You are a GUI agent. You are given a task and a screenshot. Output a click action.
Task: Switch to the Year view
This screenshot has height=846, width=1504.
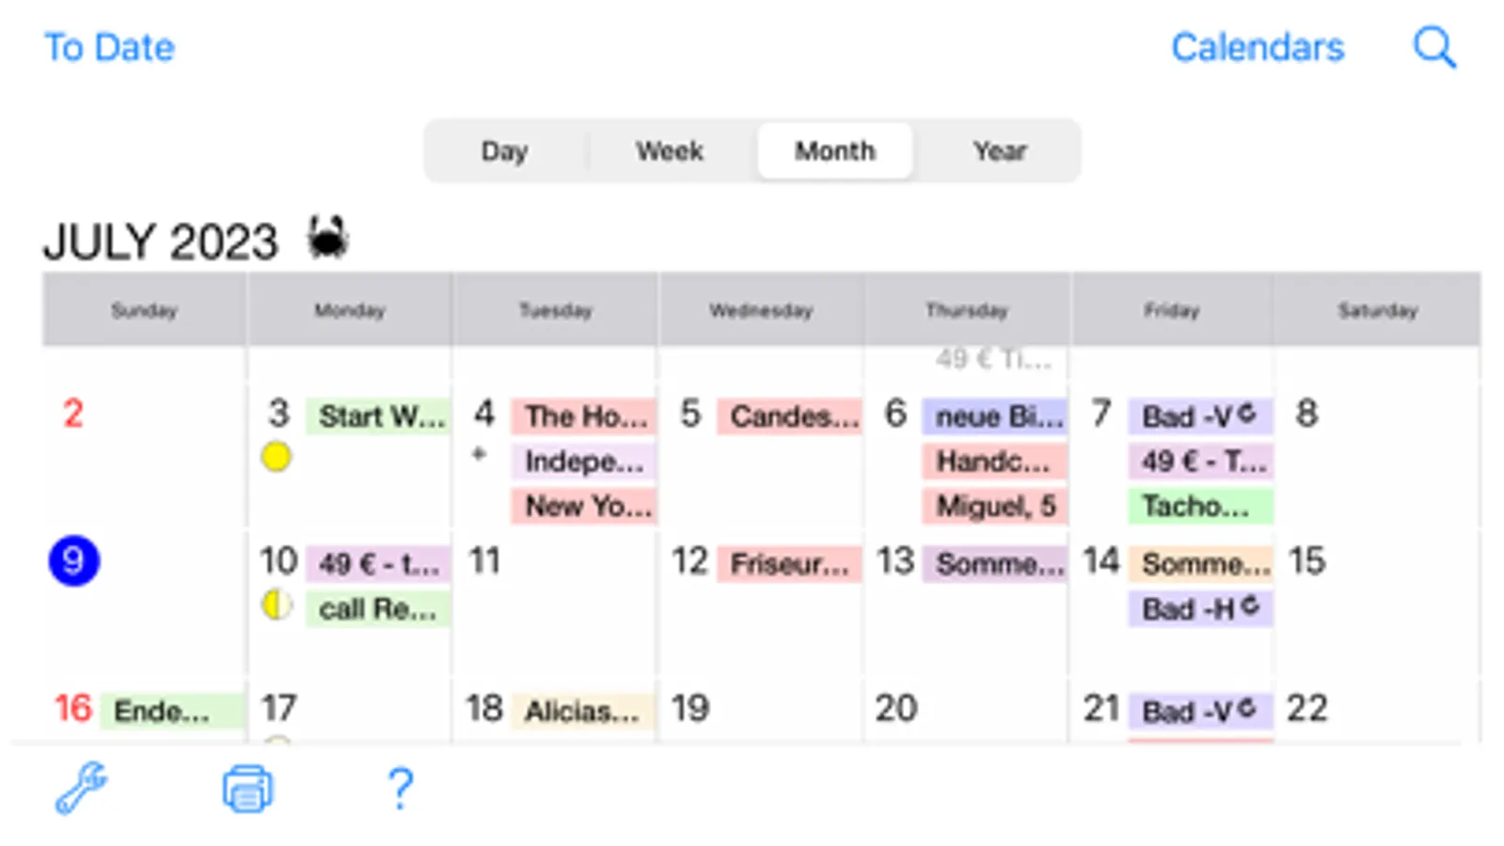[999, 150]
